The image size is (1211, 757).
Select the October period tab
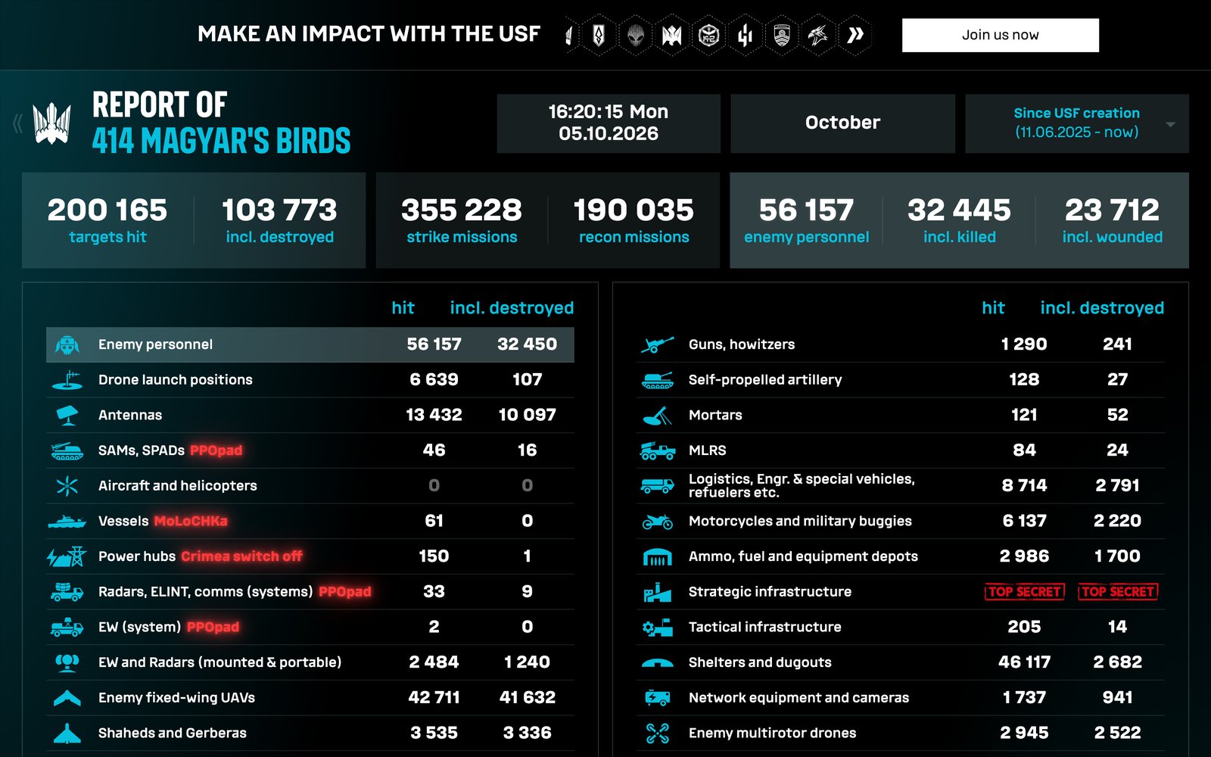tap(842, 123)
